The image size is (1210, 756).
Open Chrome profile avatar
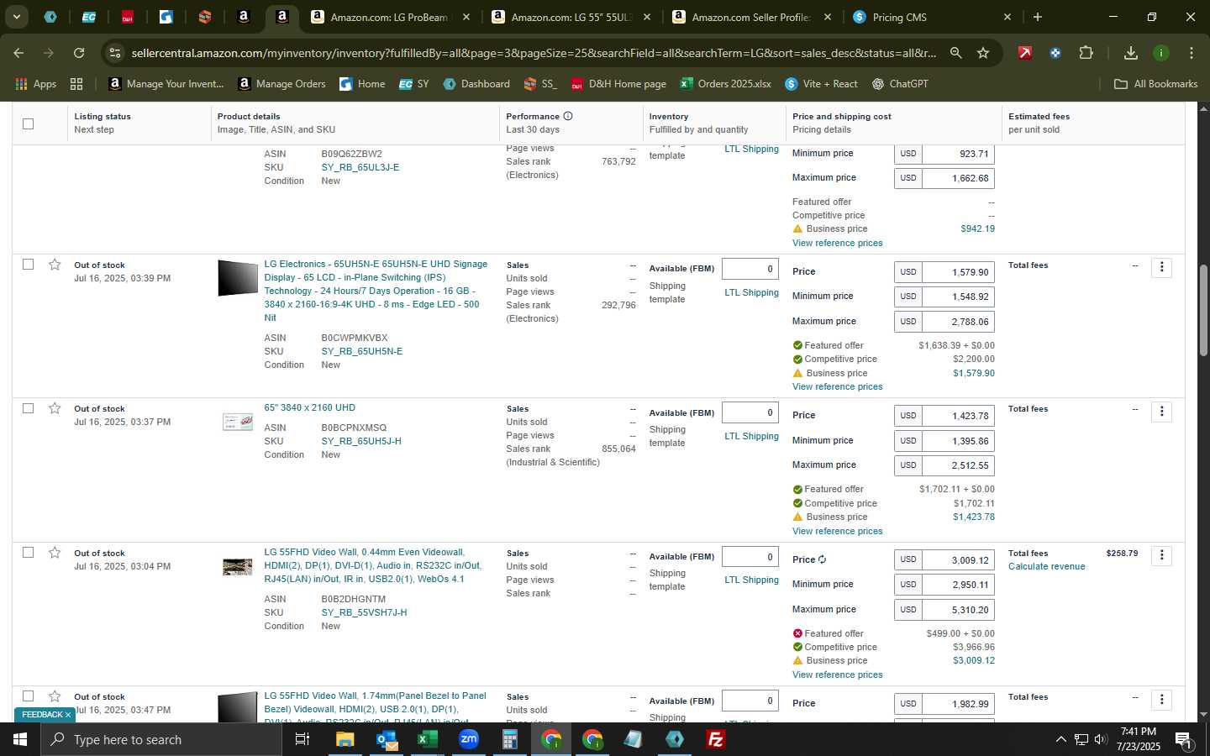1161,53
